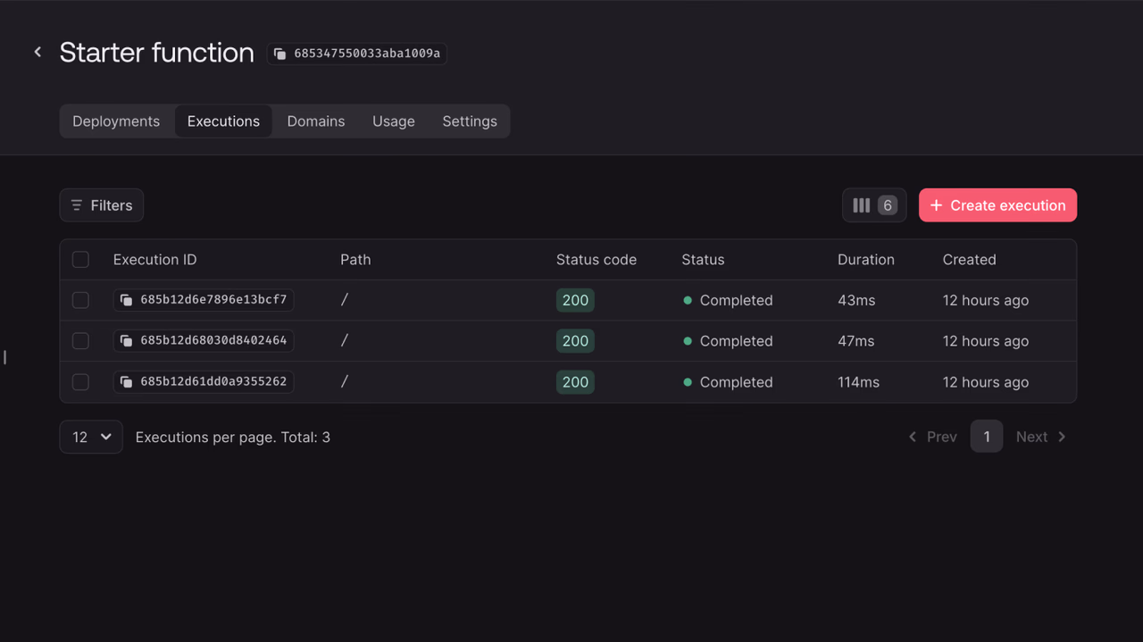The image size is (1143, 642).
Task: Click the 43ms duration value
Action: click(856, 300)
